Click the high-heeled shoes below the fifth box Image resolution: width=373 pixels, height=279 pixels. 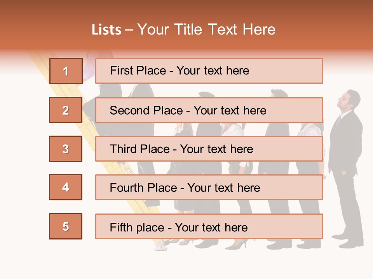coord(236,245)
